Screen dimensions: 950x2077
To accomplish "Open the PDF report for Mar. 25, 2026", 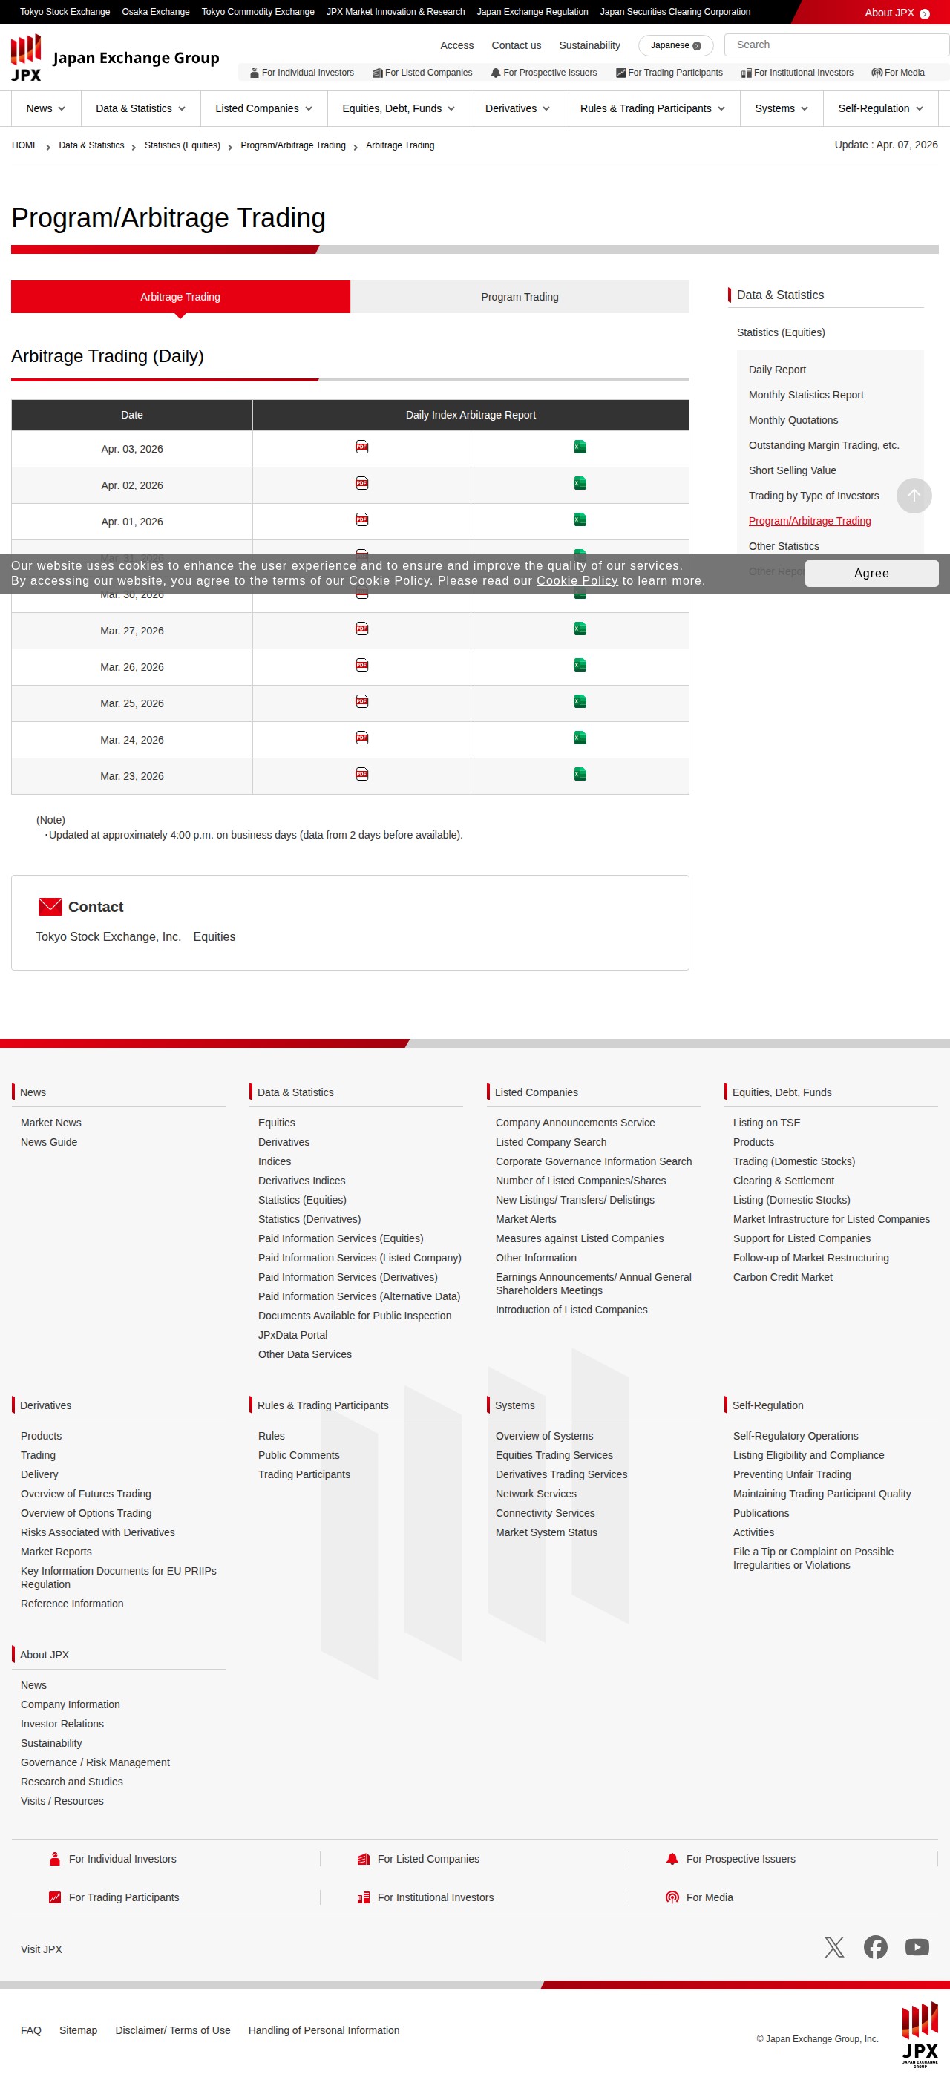I will click(362, 700).
